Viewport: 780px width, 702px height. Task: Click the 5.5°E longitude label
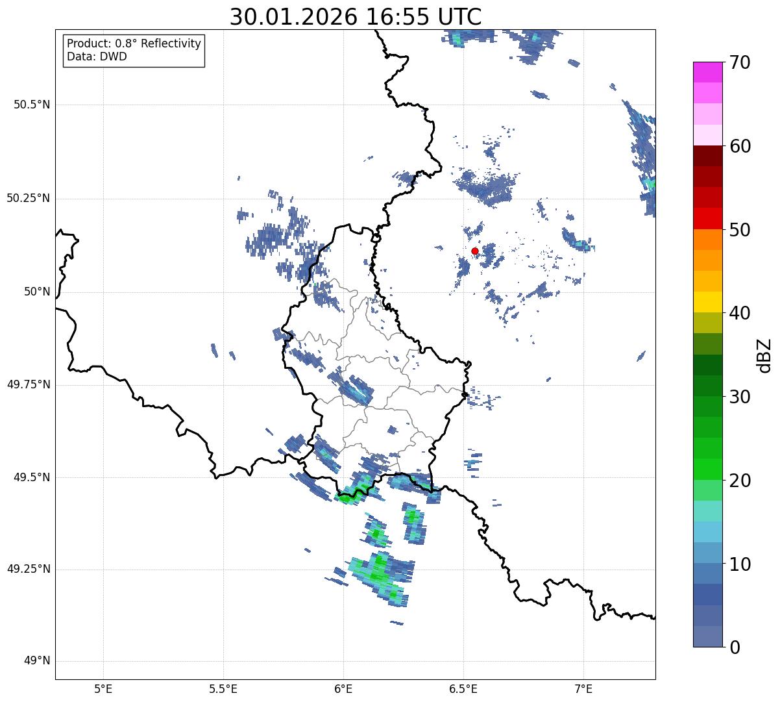click(x=223, y=688)
